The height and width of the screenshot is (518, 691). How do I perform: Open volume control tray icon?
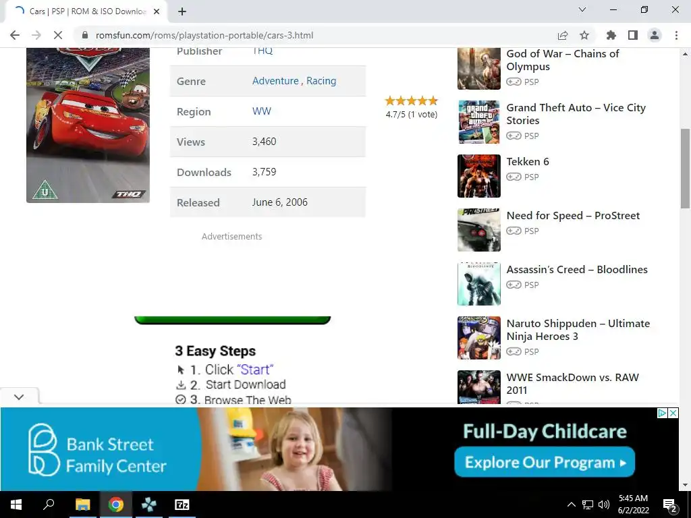604,505
